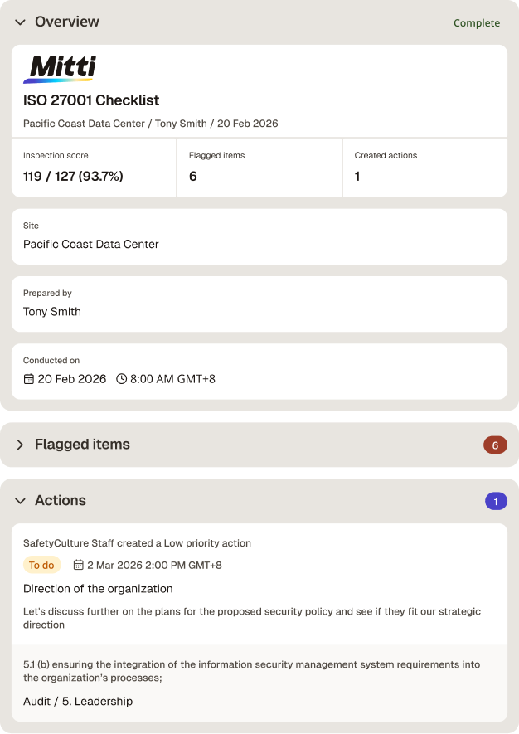
Task: Open the Inspection score card
Action: 94,168
